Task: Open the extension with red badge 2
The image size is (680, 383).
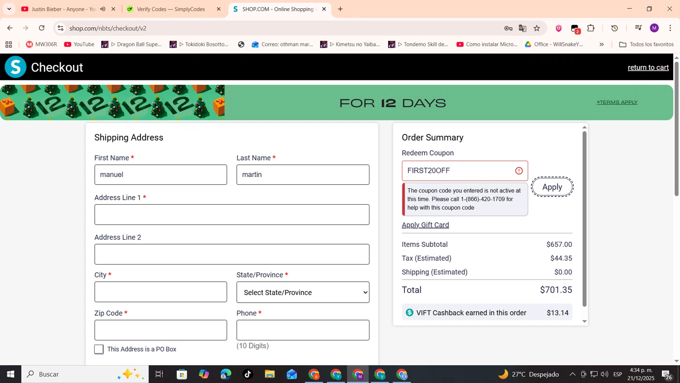Action: click(575, 29)
